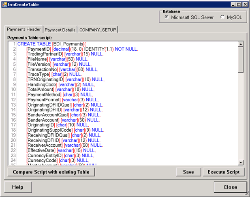This screenshot has width=250, height=197.
Task: Select the Payments Header tab
Action: click(24, 30)
